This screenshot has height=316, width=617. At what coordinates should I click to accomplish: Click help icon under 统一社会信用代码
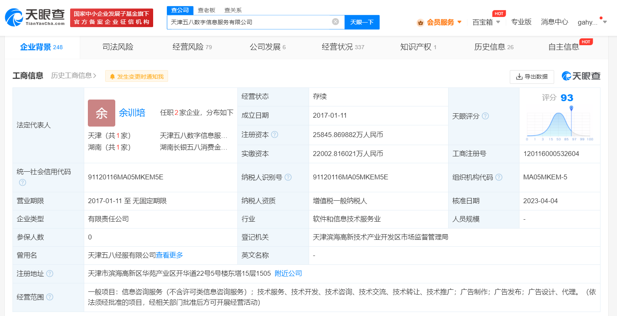pos(23,183)
